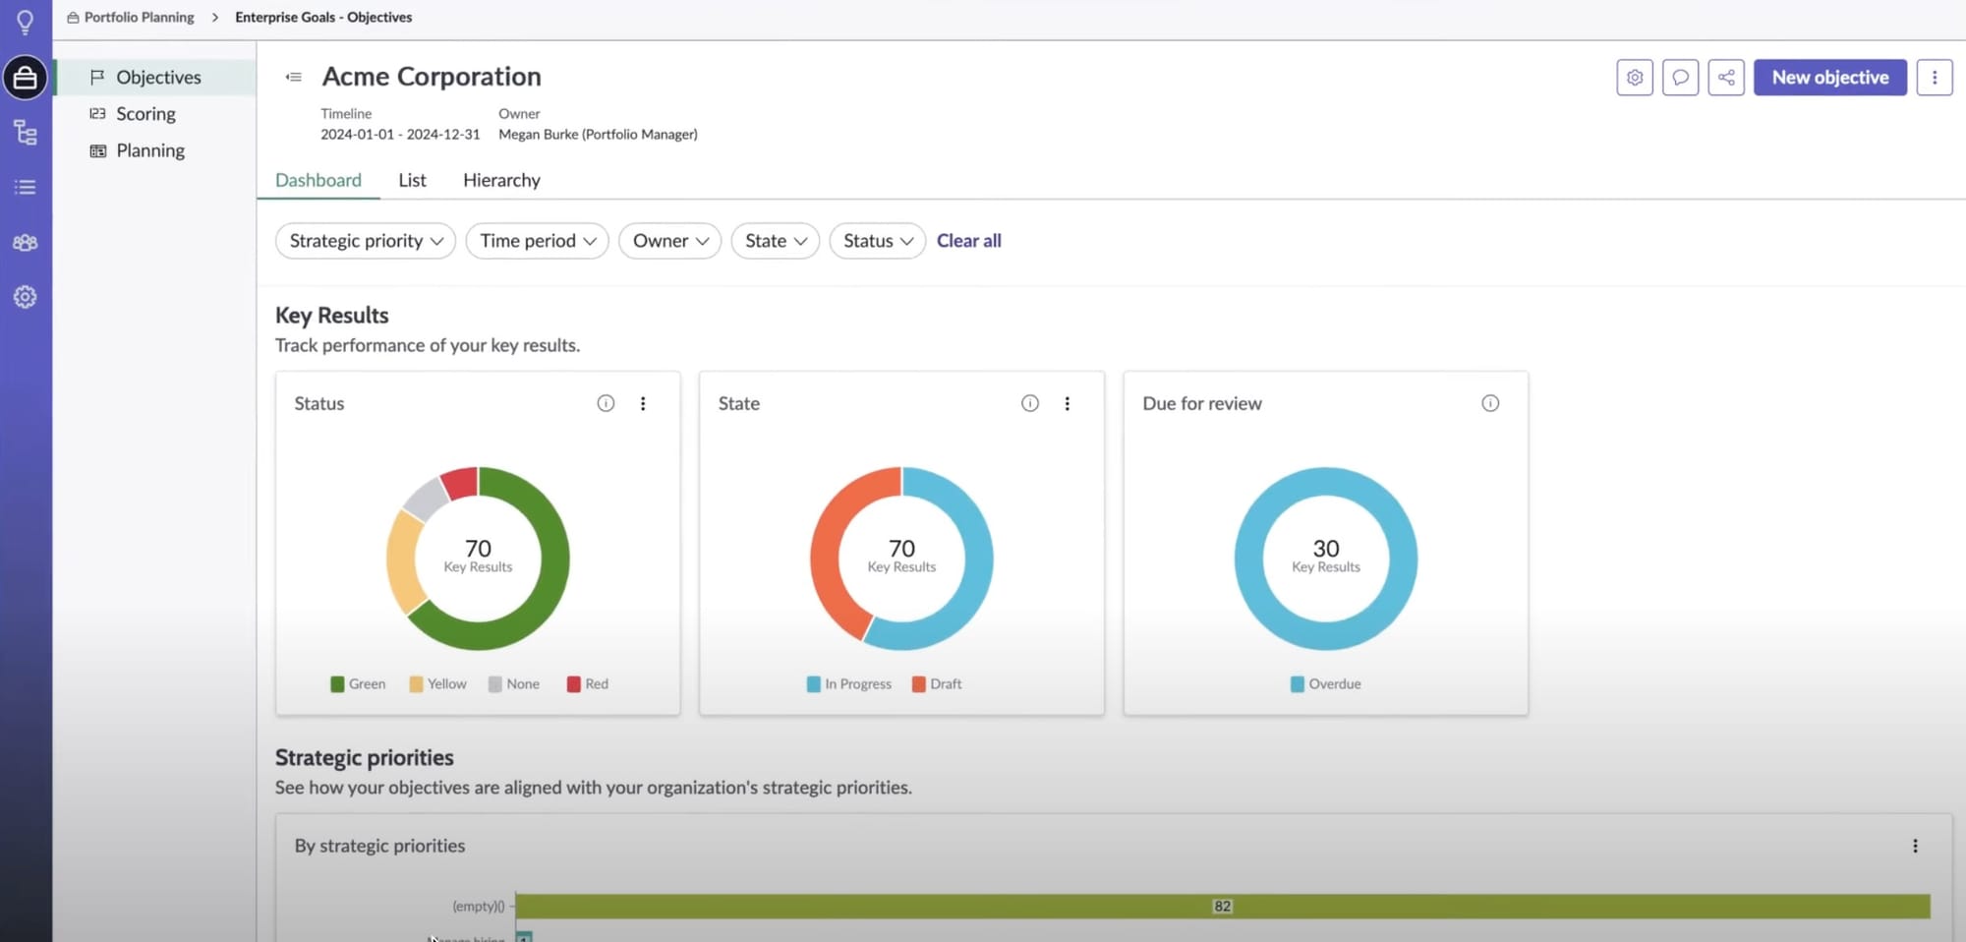
Task: Collapse the side menu toggle icon
Action: (x=293, y=77)
